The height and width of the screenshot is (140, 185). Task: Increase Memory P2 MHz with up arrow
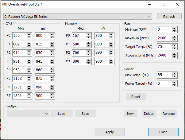pyautogui.click(x=88, y=52)
